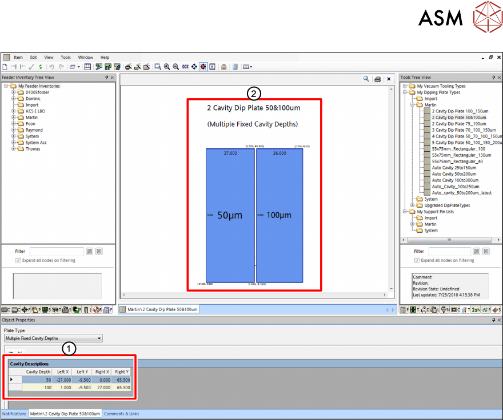
Task: Toggle Expand all nodes checkbox in Tools panel
Action: [x=417, y=260]
